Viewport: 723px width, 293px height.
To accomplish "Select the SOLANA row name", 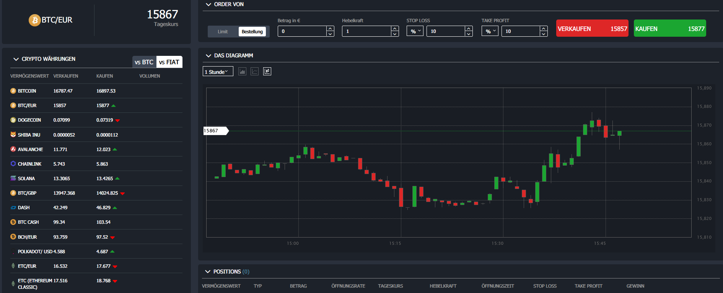I will pyautogui.click(x=26, y=179).
